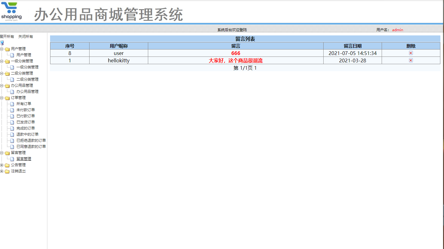Click the delete icon on hellokitty's message row
Screen dimensions: 444x249
click(411, 60)
